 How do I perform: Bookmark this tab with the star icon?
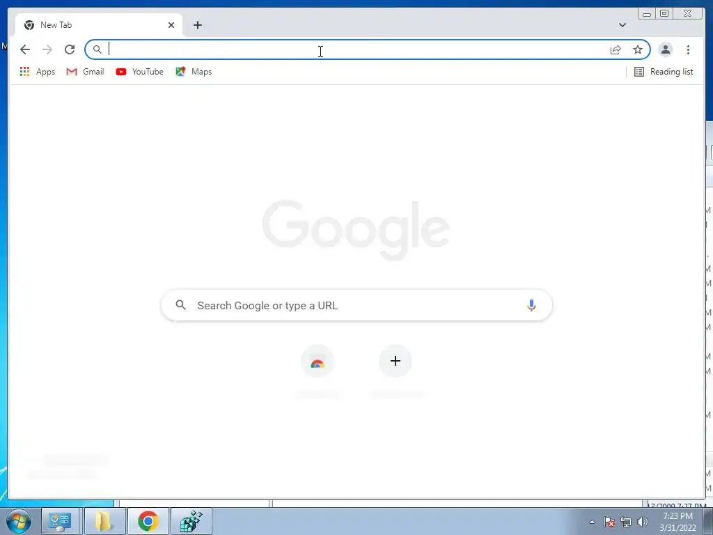coord(638,49)
